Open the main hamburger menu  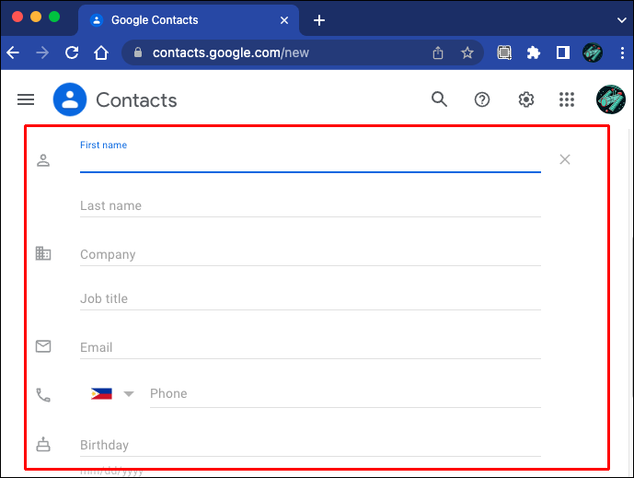pyautogui.click(x=26, y=99)
